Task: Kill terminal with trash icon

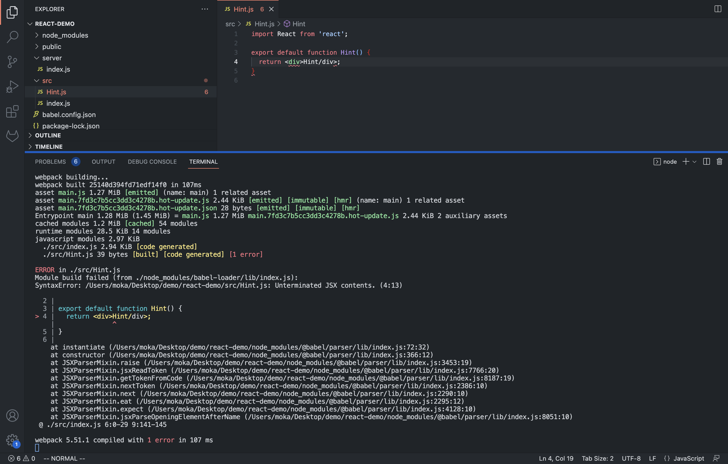Action: tap(719, 162)
